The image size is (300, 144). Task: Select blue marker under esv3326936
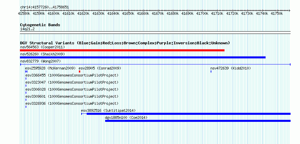[x=26, y=107]
